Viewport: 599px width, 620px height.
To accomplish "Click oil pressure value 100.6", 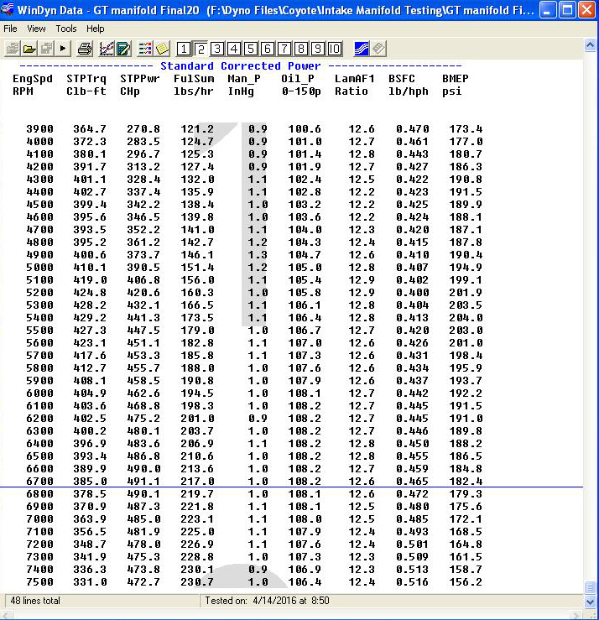I will 305,129.
